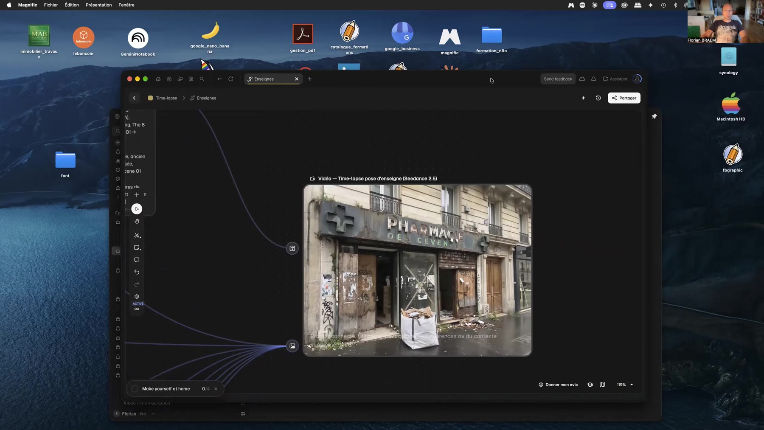Open the library books icon in toolbar

[x=191, y=79]
